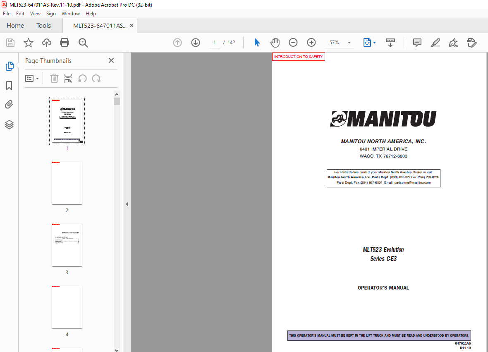Screen dimensions: 488x352
Task: Collapse the navigation pane arrow
Action: [x=127, y=204]
